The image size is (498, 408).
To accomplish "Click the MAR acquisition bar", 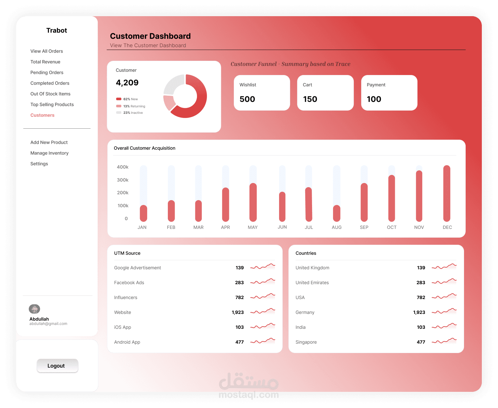I will click(199, 211).
